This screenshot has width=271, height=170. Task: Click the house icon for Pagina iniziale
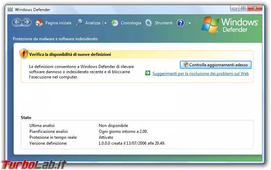[x=39, y=23]
